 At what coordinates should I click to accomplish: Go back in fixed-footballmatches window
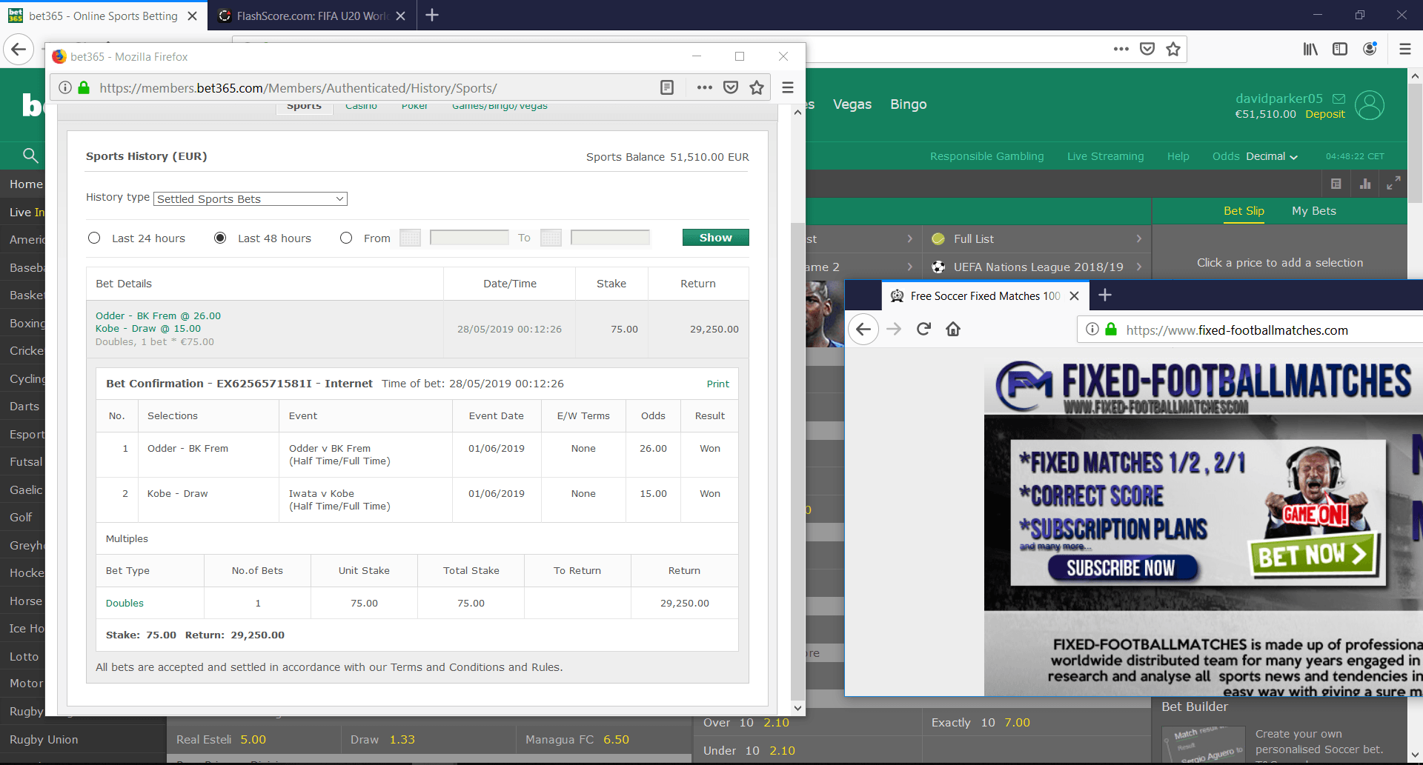coord(863,329)
